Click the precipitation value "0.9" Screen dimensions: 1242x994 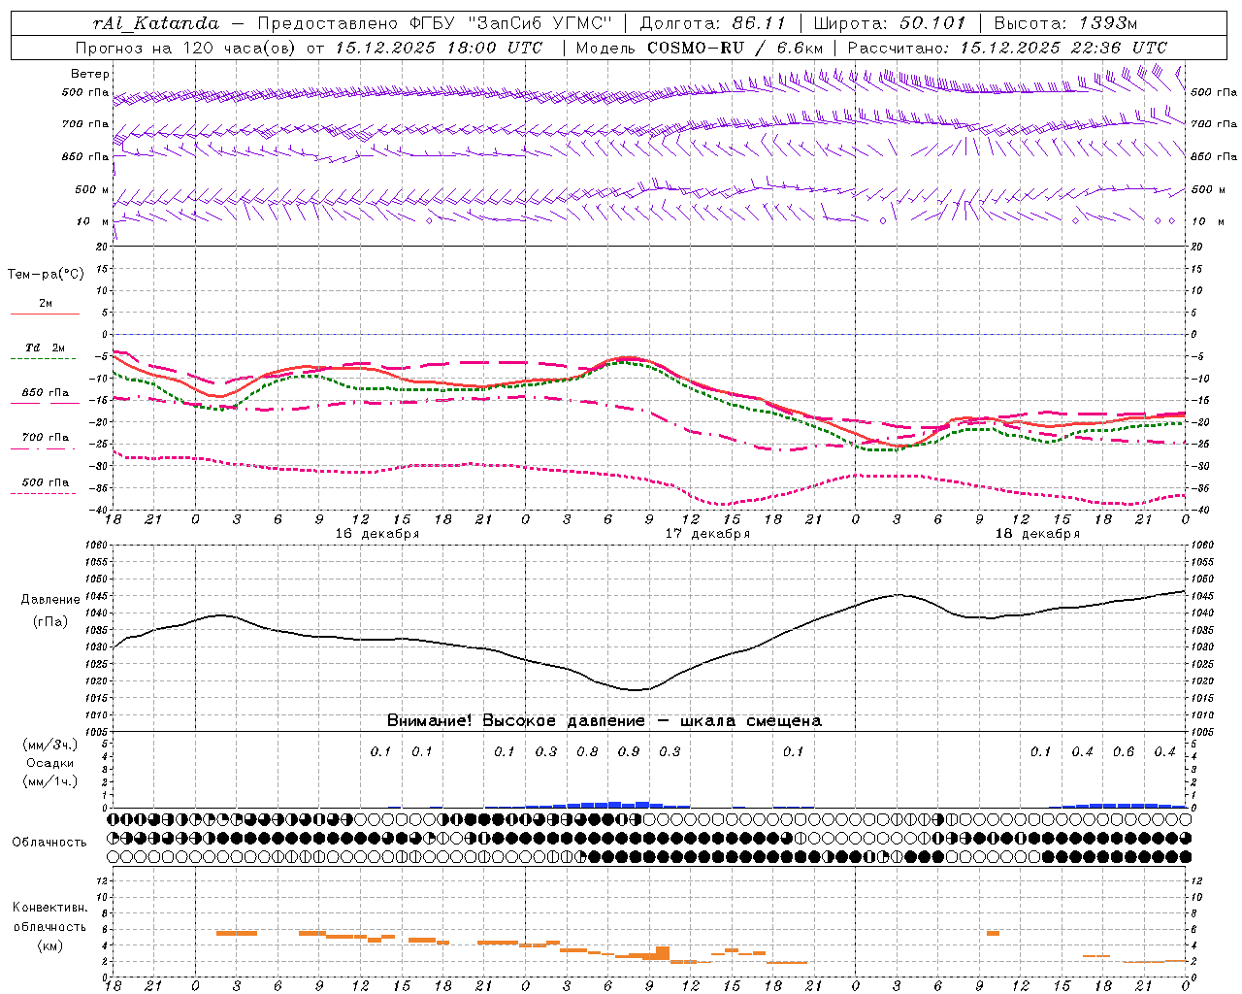pos(629,751)
